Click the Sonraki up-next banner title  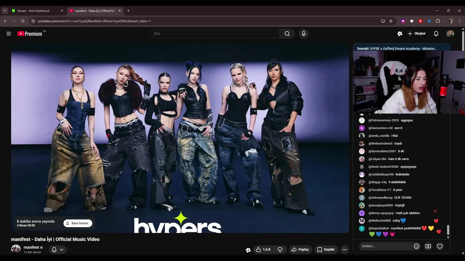(x=397, y=49)
